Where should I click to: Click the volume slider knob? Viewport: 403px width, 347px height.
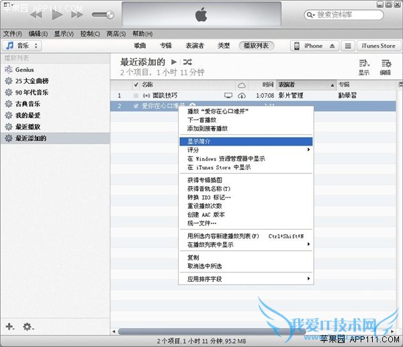click(x=109, y=15)
